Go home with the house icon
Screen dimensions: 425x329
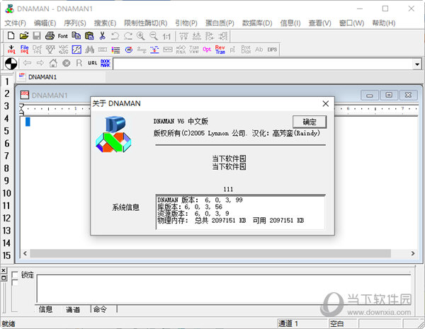point(53,63)
